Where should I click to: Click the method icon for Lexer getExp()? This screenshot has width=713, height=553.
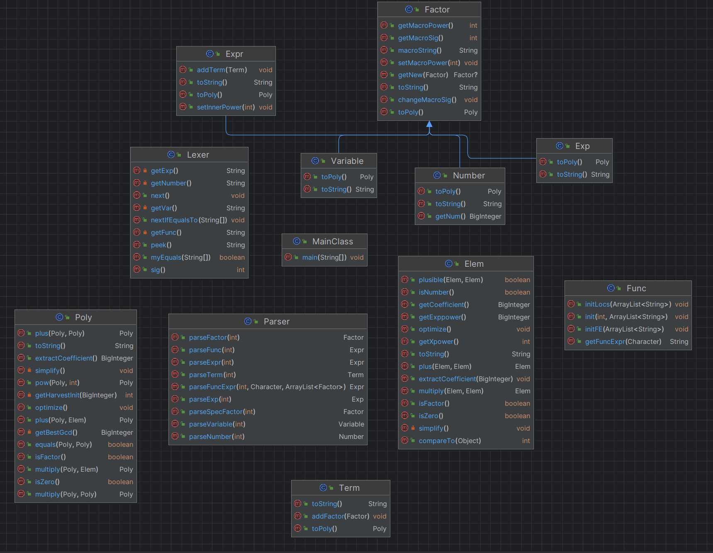[x=136, y=171]
